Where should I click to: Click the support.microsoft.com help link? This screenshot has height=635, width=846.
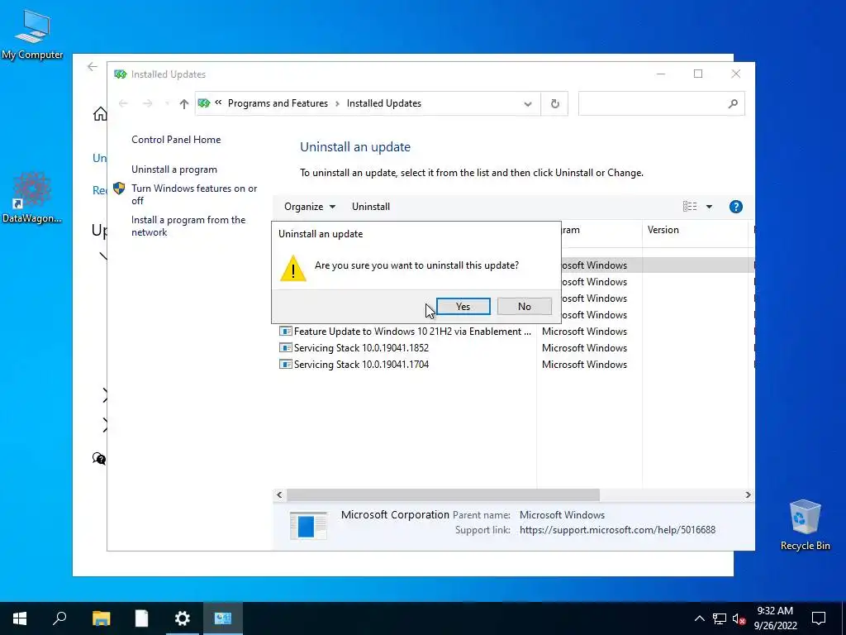point(617,530)
